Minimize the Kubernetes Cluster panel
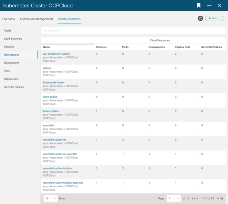228x204 pixels. (209, 5)
